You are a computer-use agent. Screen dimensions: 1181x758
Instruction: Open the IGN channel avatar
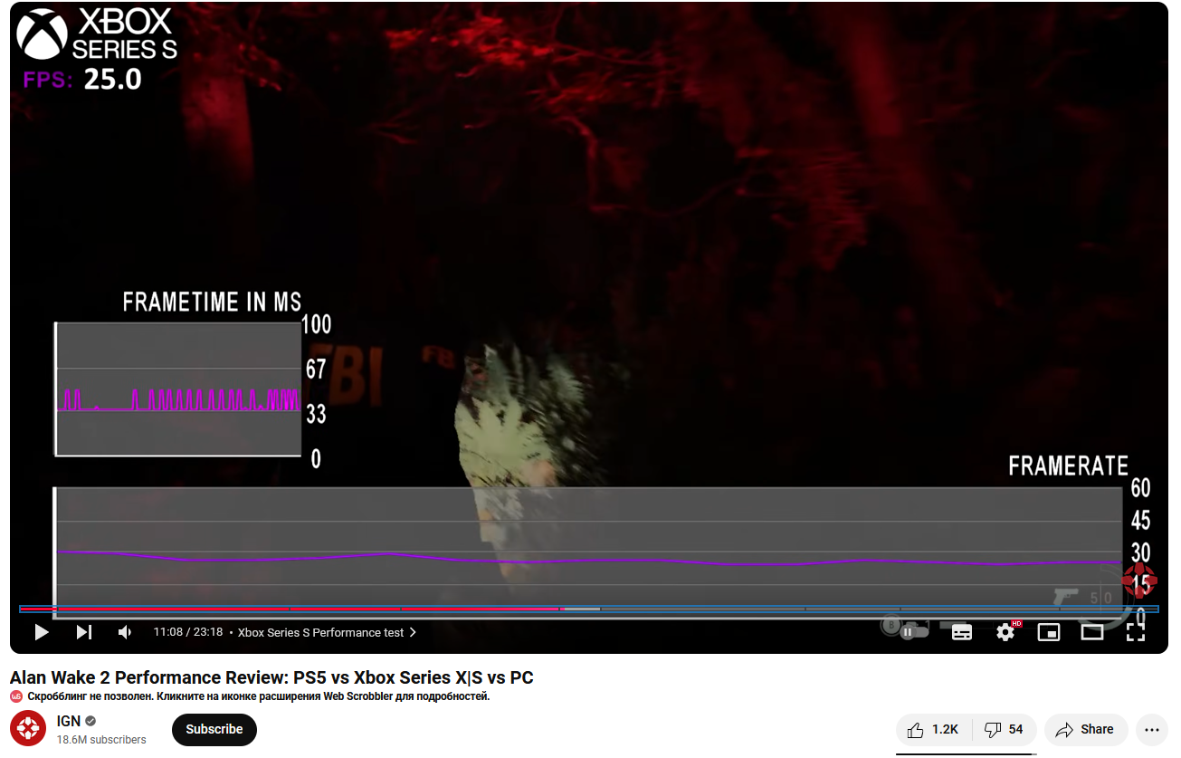click(x=28, y=729)
